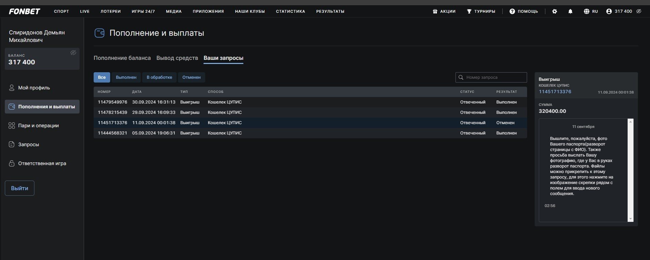Click the globe language icon
Screen dimensions: 650x260
coord(586,11)
